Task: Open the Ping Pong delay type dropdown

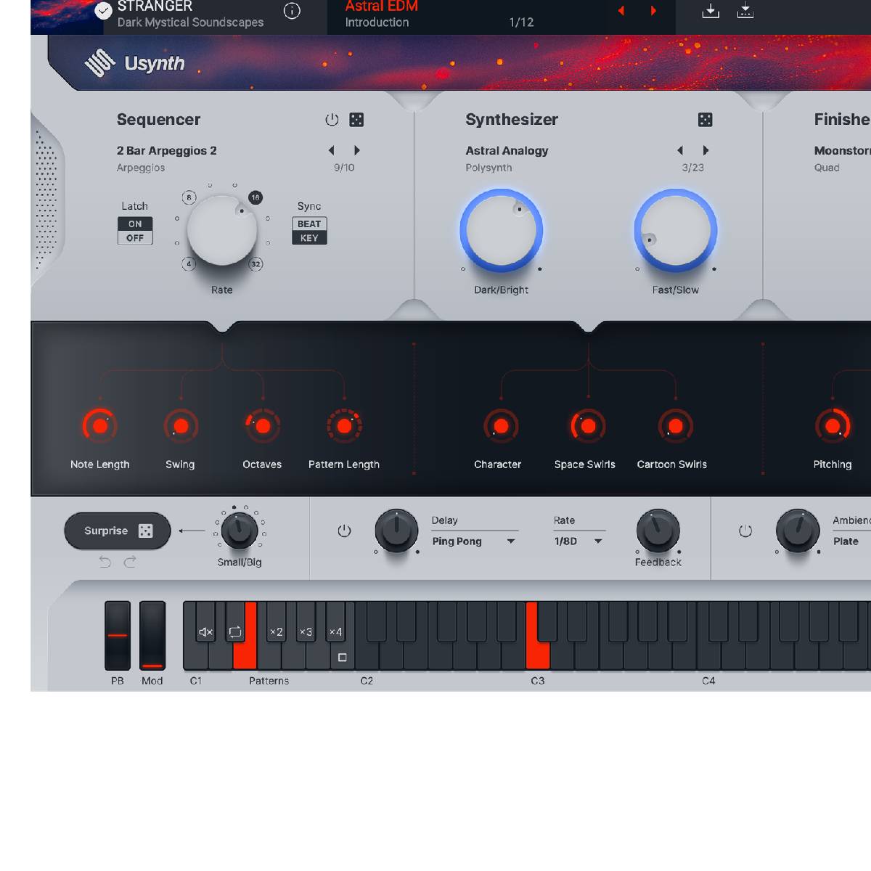Action: pyautogui.click(x=474, y=541)
